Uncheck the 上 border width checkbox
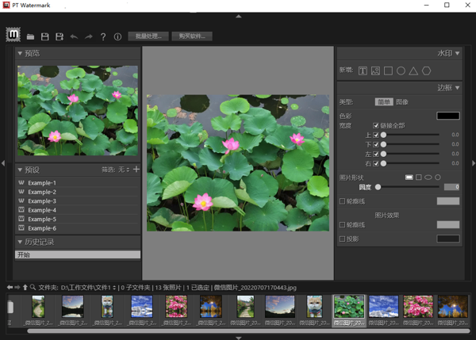Screen dimensions: 476x340 pos(376,135)
